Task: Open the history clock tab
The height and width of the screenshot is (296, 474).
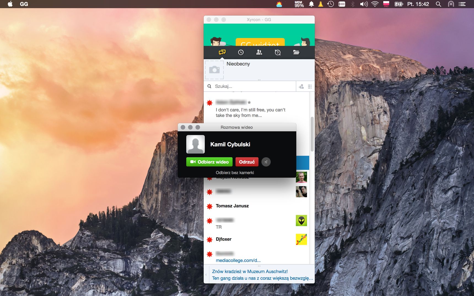Action: (241, 52)
